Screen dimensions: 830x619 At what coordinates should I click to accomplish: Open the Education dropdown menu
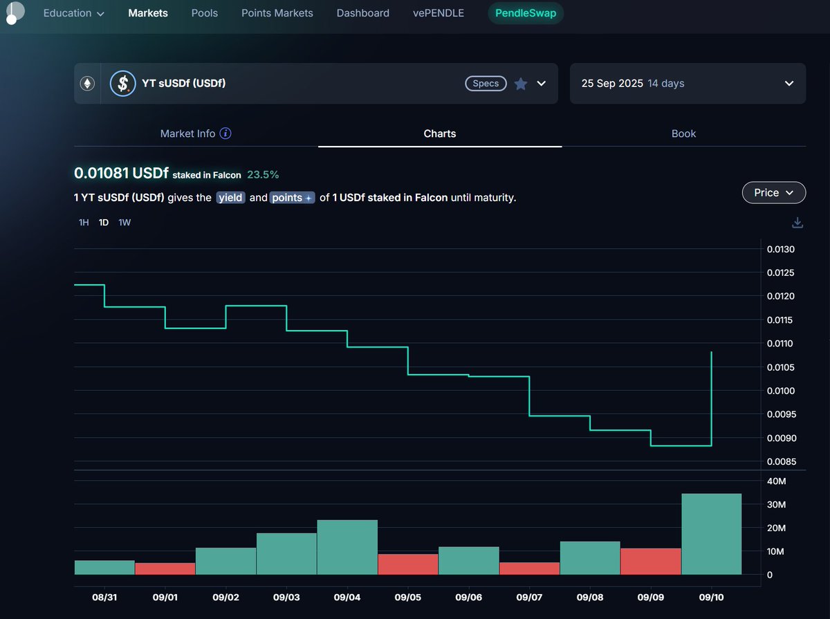coord(74,13)
